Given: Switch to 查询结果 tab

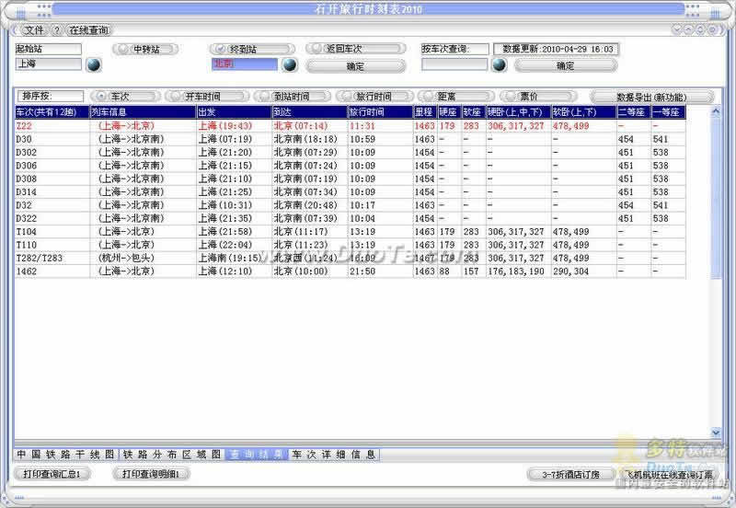Looking at the screenshot, I should tap(257, 455).
